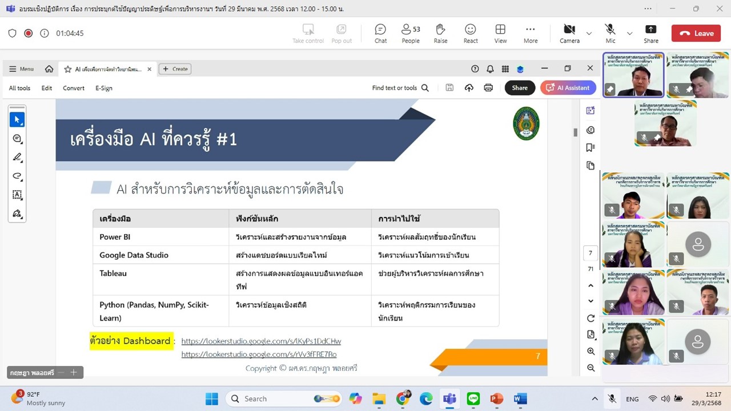
Task: Open the comments panel in right rail
Action: pyautogui.click(x=591, y=130)
